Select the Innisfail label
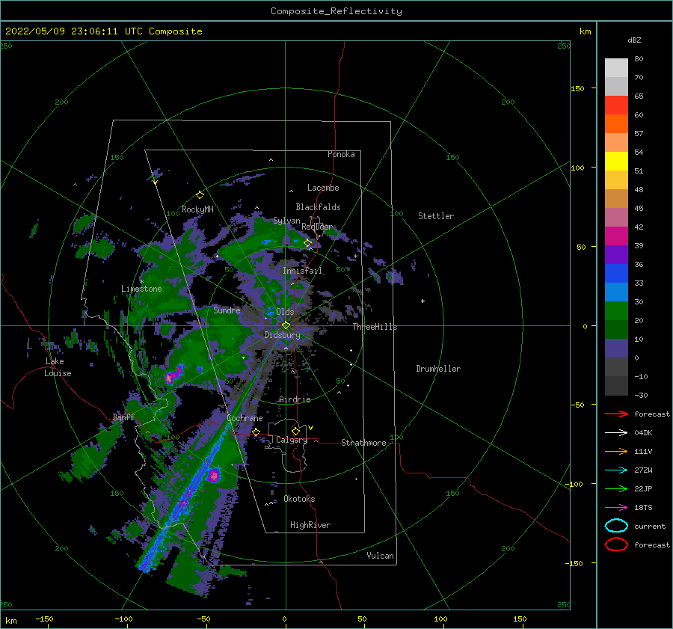This screenshot has height=629, width=673. pyautogui.click(x=302, y=271)
